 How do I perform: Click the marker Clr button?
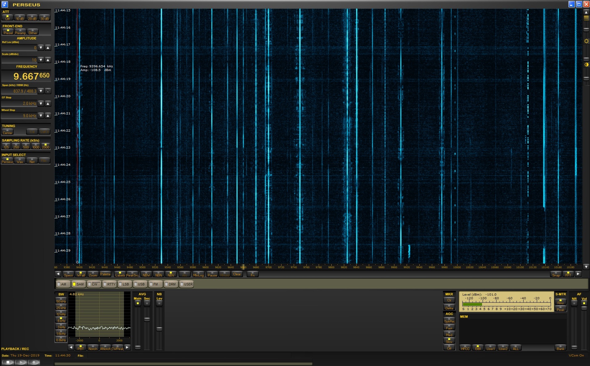coord(449,300)
